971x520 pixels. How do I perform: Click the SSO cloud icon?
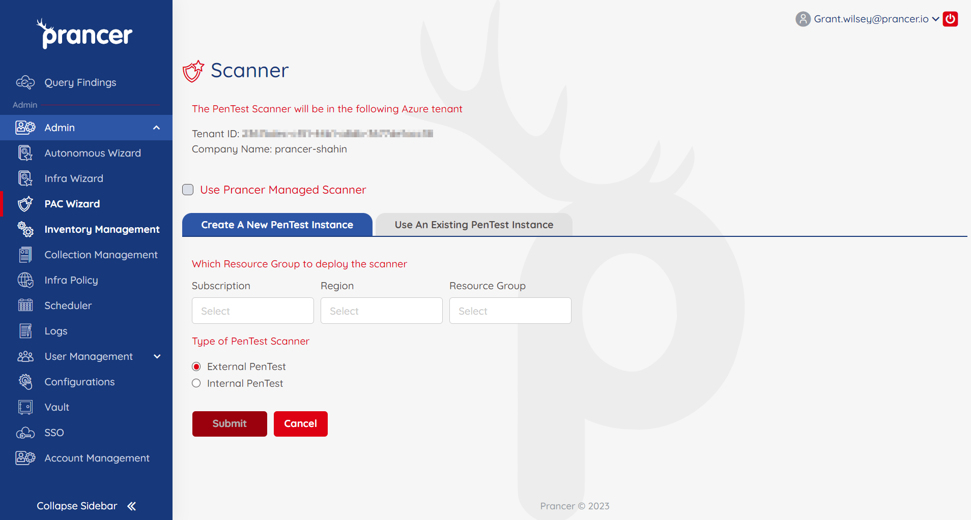pos(25,433)
